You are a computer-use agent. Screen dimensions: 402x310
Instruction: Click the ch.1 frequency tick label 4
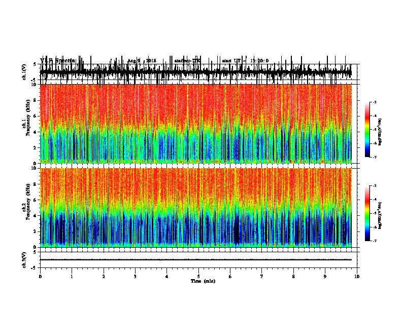point(36,132)
